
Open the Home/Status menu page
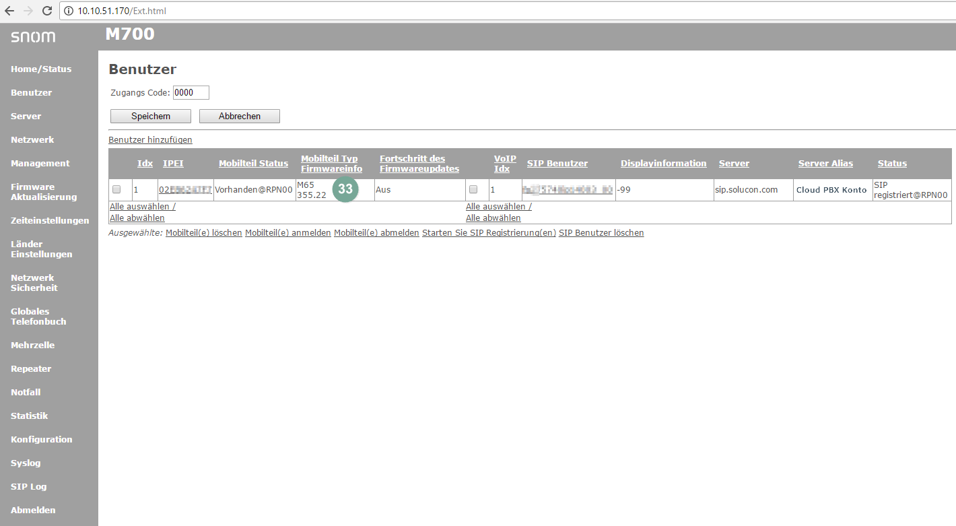(41, 69)
